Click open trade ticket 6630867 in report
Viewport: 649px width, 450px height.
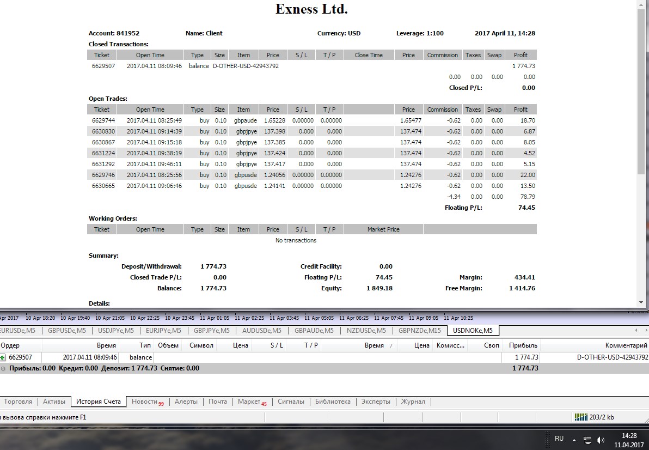(103, 142)
